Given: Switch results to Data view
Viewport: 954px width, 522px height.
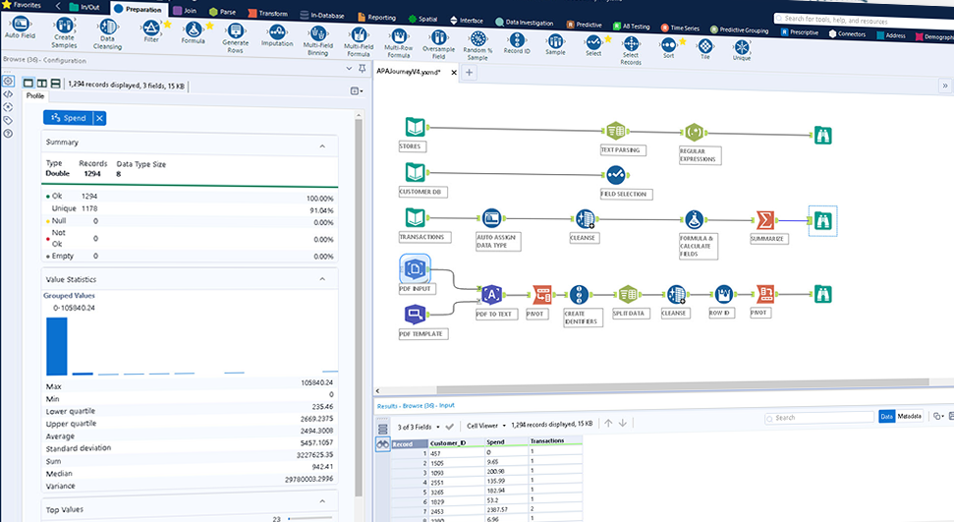Looking at the screenshot, I should 886,417.
